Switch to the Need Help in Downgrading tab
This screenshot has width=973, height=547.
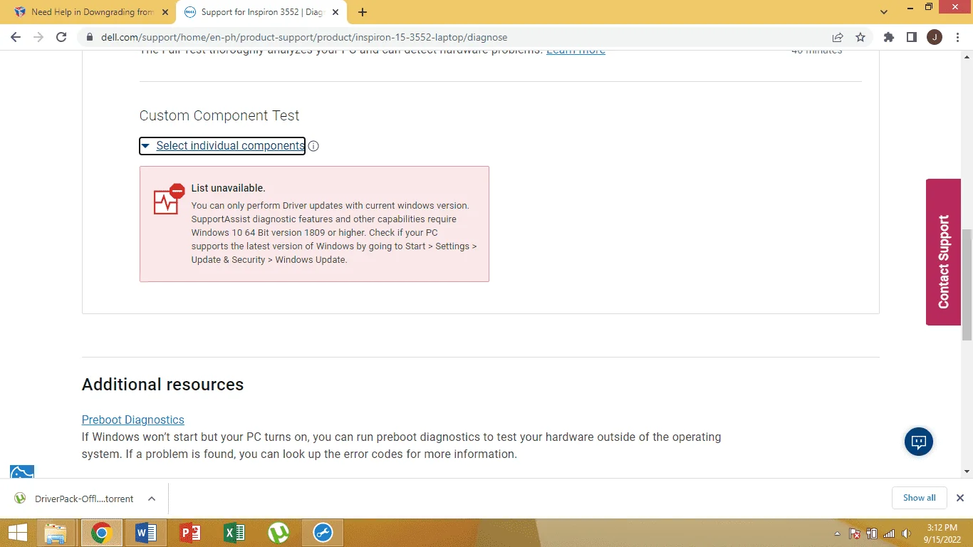[84, 12]
